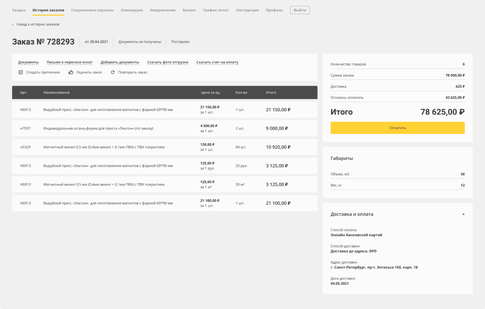Open the Сводка tab
The height and width of the screenshot is (309, 485).
[18, 10]
